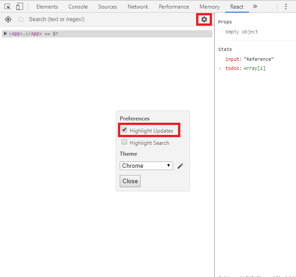The image size is (296, 277).
Task: Switch to the Console tab
Action: tap(78, 7)
